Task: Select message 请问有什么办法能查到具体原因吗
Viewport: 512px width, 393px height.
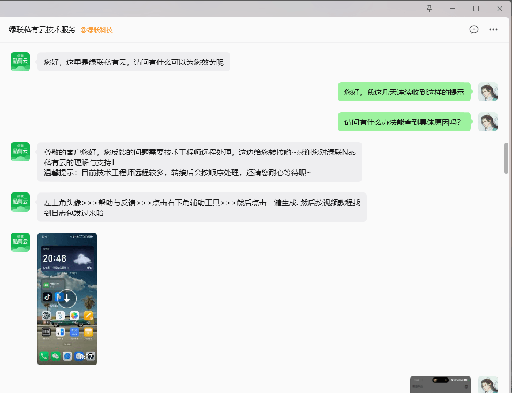Action: 404,122
